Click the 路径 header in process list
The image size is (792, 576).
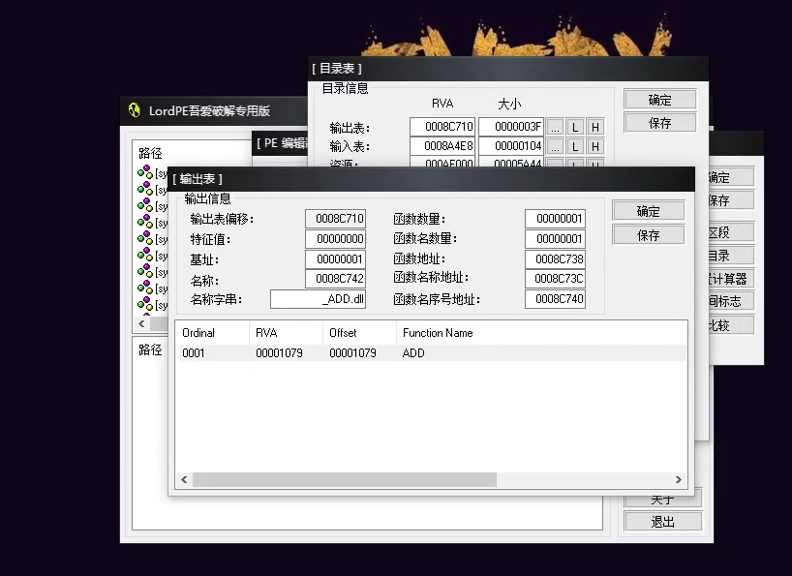pos(150,153)
